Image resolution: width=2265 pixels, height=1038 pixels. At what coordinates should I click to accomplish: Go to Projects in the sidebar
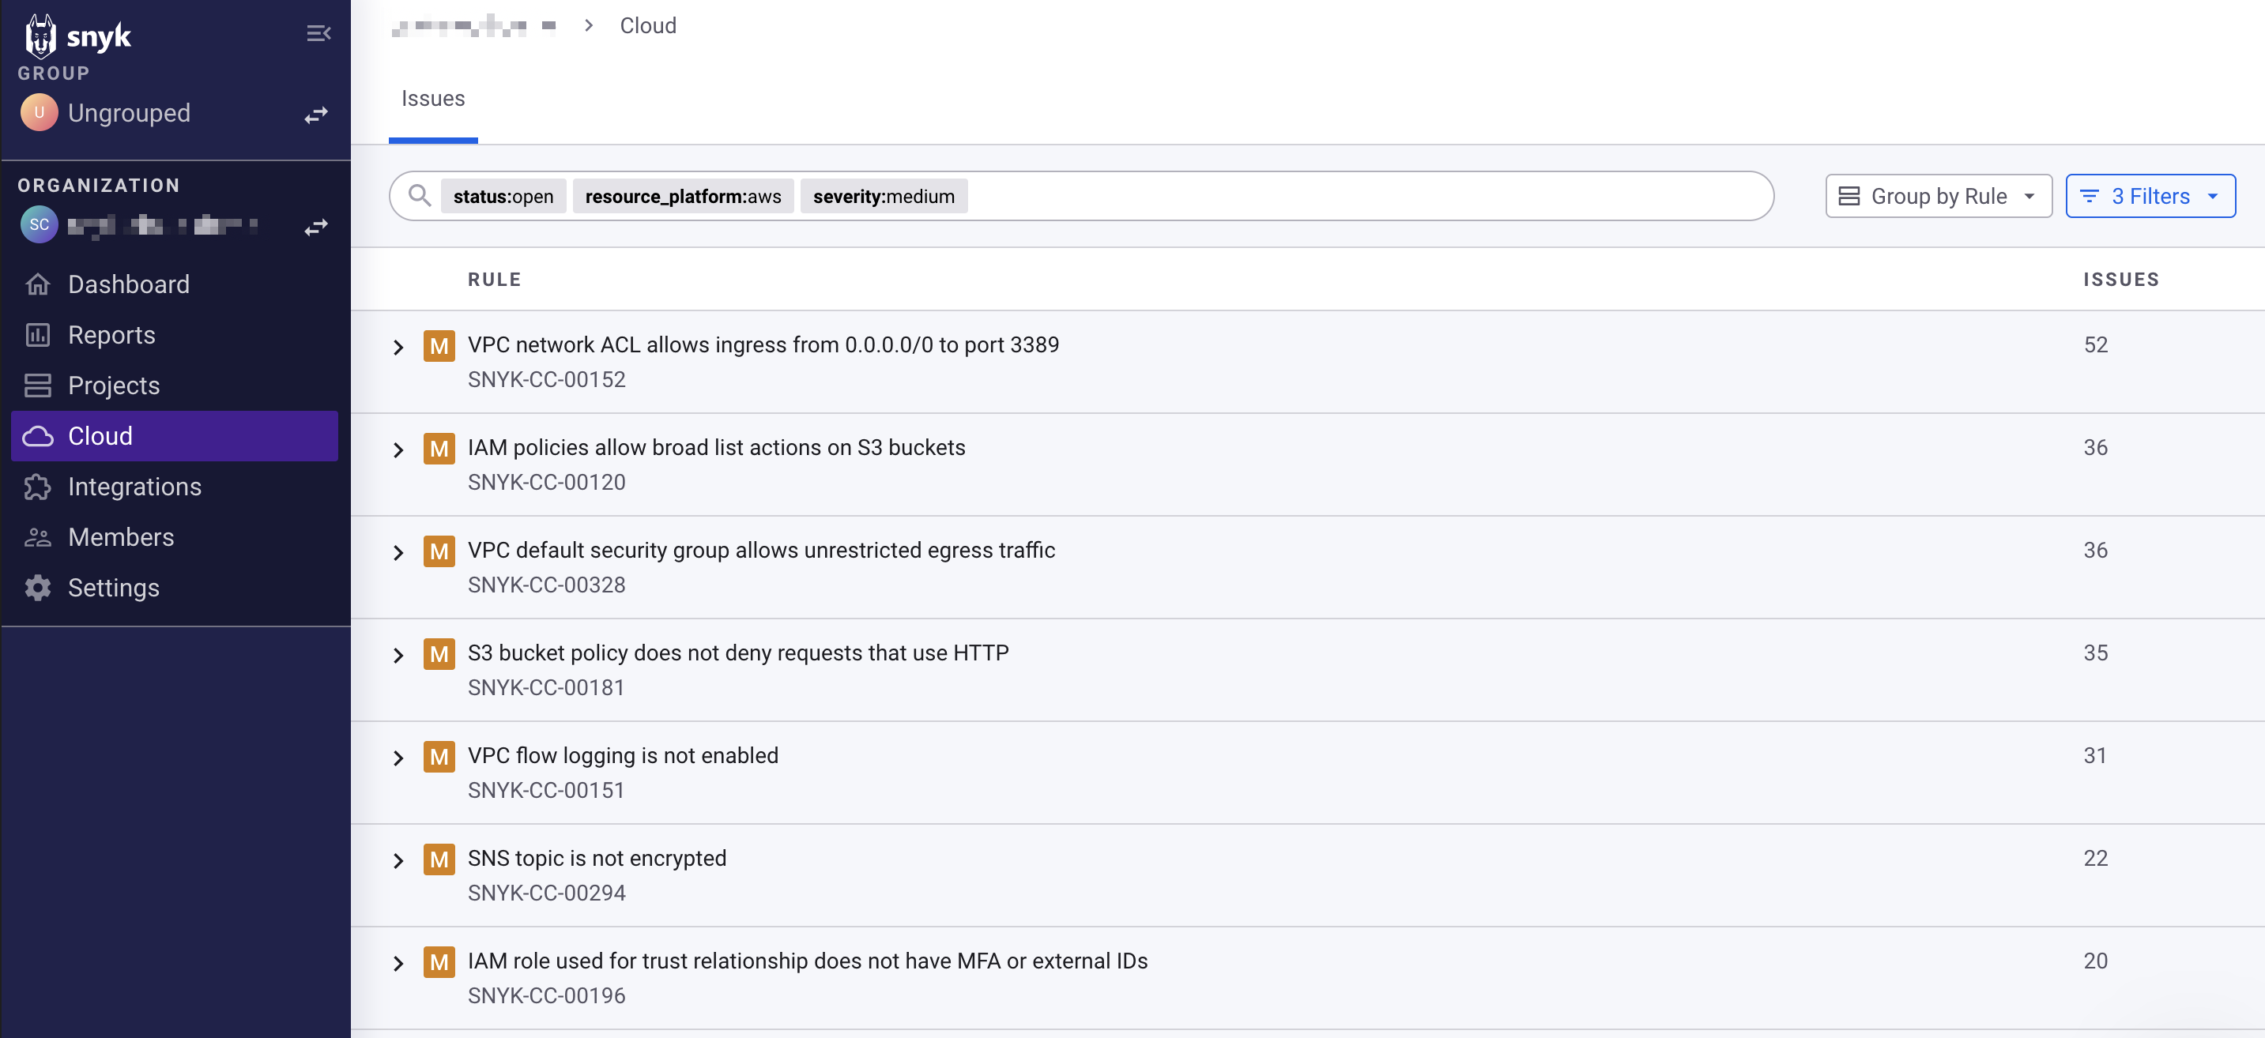point(114,385)
